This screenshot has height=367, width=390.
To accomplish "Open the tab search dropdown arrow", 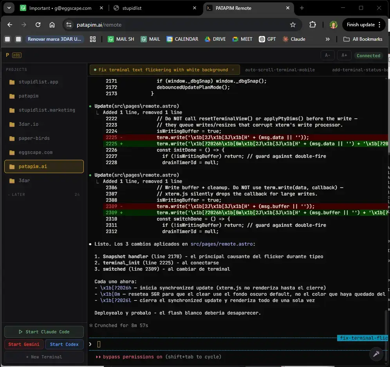I will [x=9, y=8].
